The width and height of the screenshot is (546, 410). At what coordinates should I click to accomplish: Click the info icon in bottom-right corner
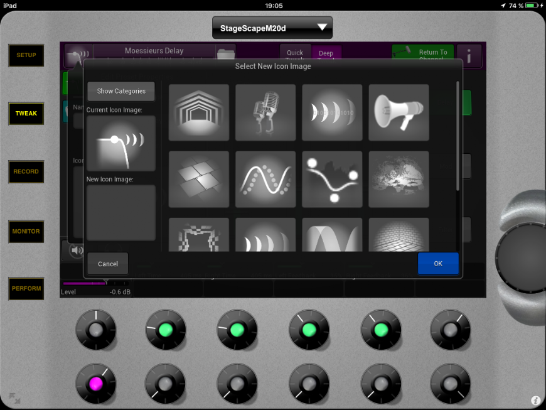(535, 400)
